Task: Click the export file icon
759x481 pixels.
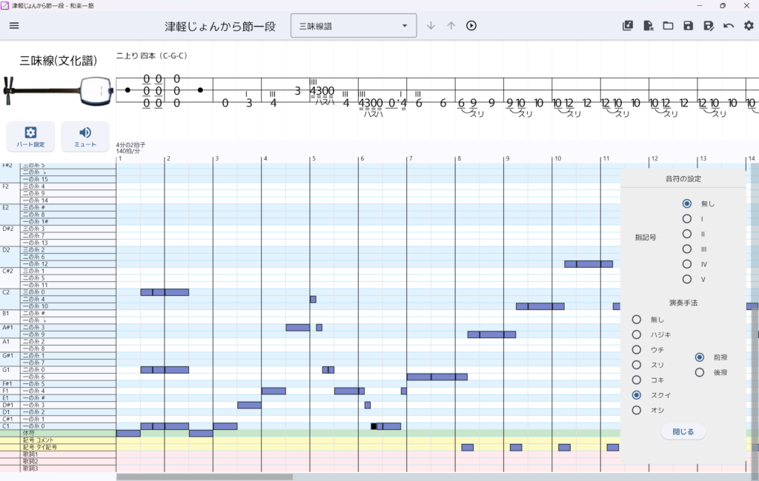Action: (648, 26)
